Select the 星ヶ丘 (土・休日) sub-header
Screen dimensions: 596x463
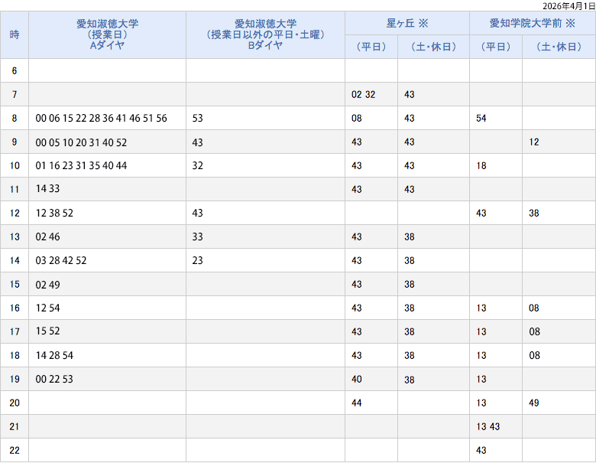tap(433, 47)
